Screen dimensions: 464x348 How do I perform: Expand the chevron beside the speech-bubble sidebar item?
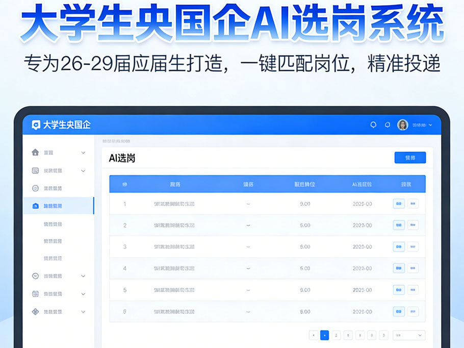[x=83, y=276]
